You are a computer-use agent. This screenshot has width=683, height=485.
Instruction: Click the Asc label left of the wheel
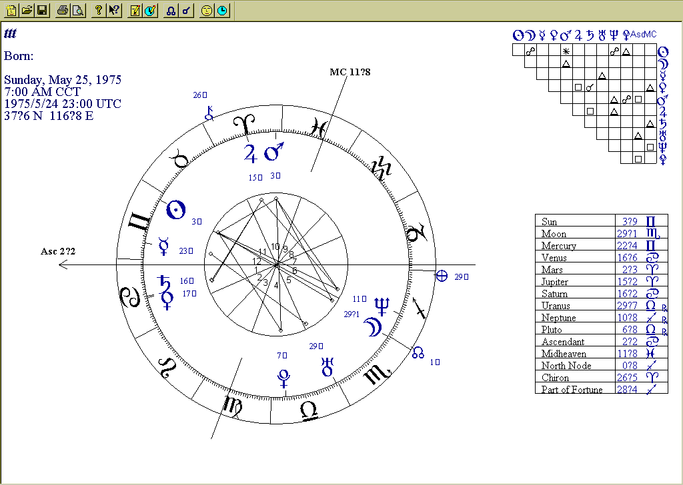[x=58, y=252]
